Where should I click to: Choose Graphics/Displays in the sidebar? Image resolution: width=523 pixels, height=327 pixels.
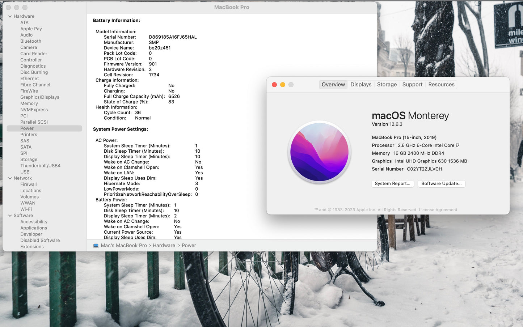pyautogui.click(x=40, y=97)
